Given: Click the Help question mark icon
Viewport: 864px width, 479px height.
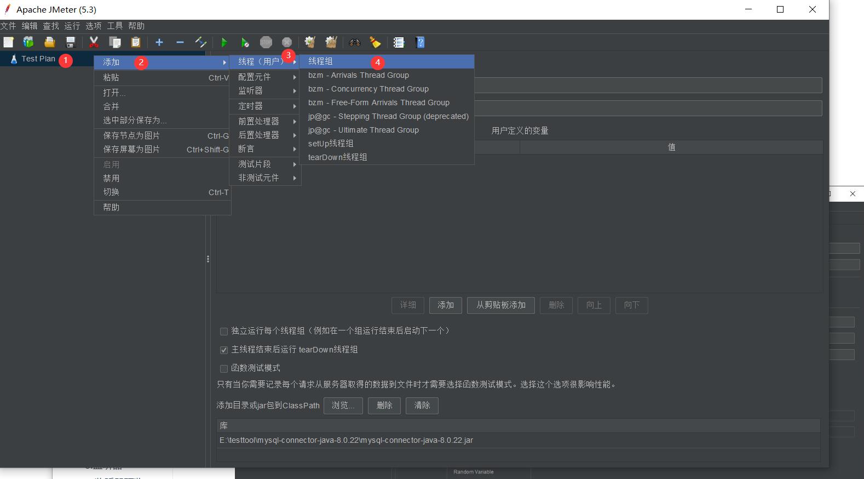Looking at the screenshot, I should pyautogui.click(x=420, y=42).
